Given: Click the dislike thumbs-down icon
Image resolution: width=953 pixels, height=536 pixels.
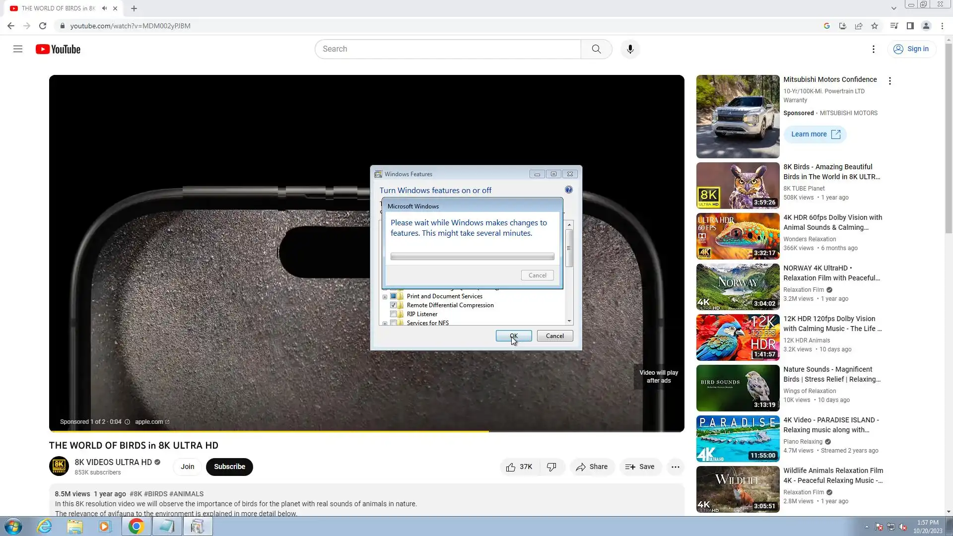Looking at the screenshot, I should (x=551, y=467).
